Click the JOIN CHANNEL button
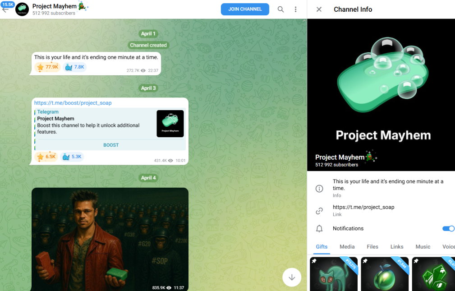The height and width of the screenshot is (291, 455). (245, 9)
